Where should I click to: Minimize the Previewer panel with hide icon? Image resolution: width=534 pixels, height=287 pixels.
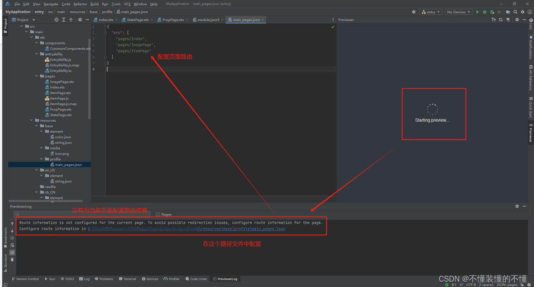tap(524, 20)
